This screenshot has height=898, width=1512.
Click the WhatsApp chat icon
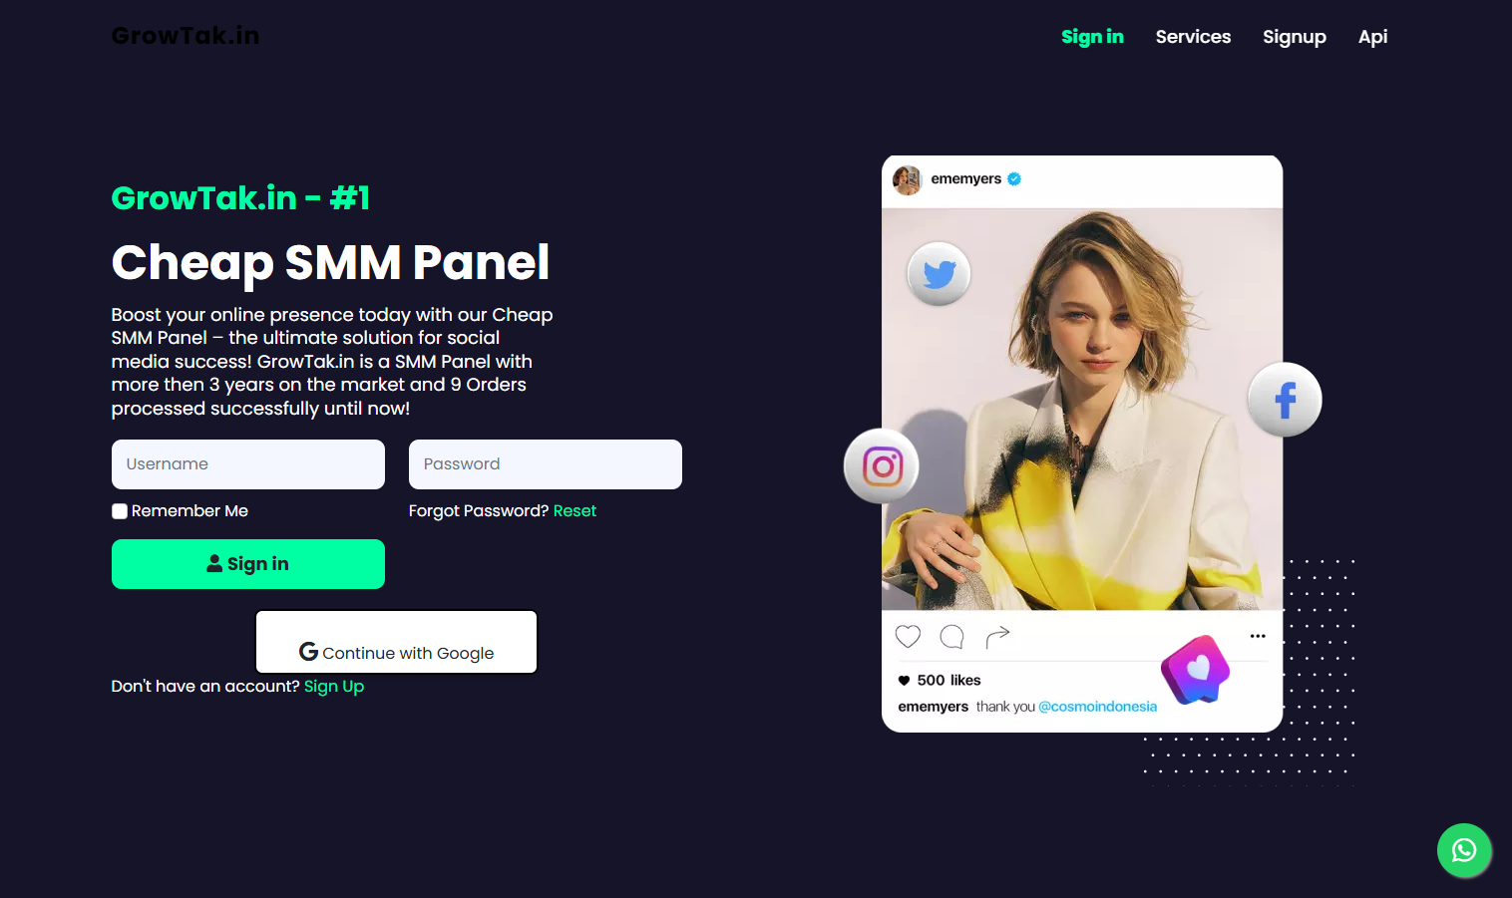click(x=1464, y=850)
